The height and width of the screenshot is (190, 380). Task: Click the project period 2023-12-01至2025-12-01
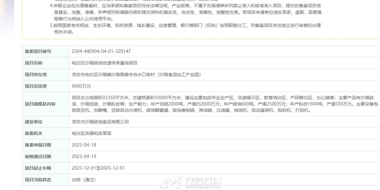click(98, 168)
